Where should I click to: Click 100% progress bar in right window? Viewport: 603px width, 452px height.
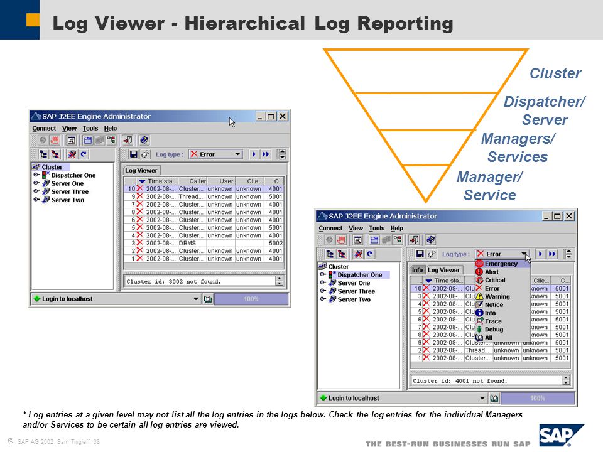click(538, 398)
